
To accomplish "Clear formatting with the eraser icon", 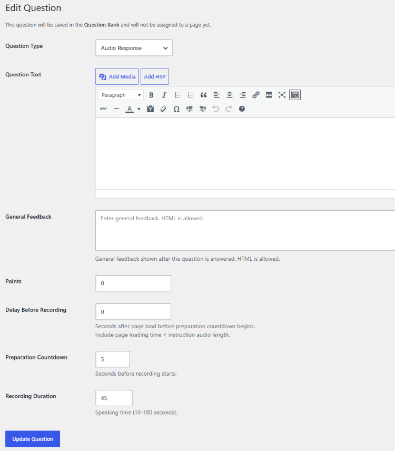I will [163, 109].
